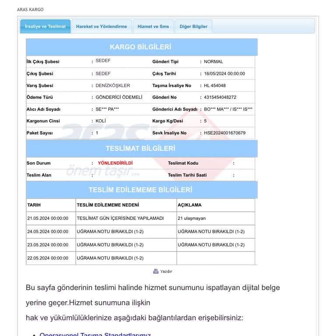Click Gönderi Tipi value NORMAL
The width and height of the screenshot is (336, 336).
pyautogui.click(x=213, y=62)
